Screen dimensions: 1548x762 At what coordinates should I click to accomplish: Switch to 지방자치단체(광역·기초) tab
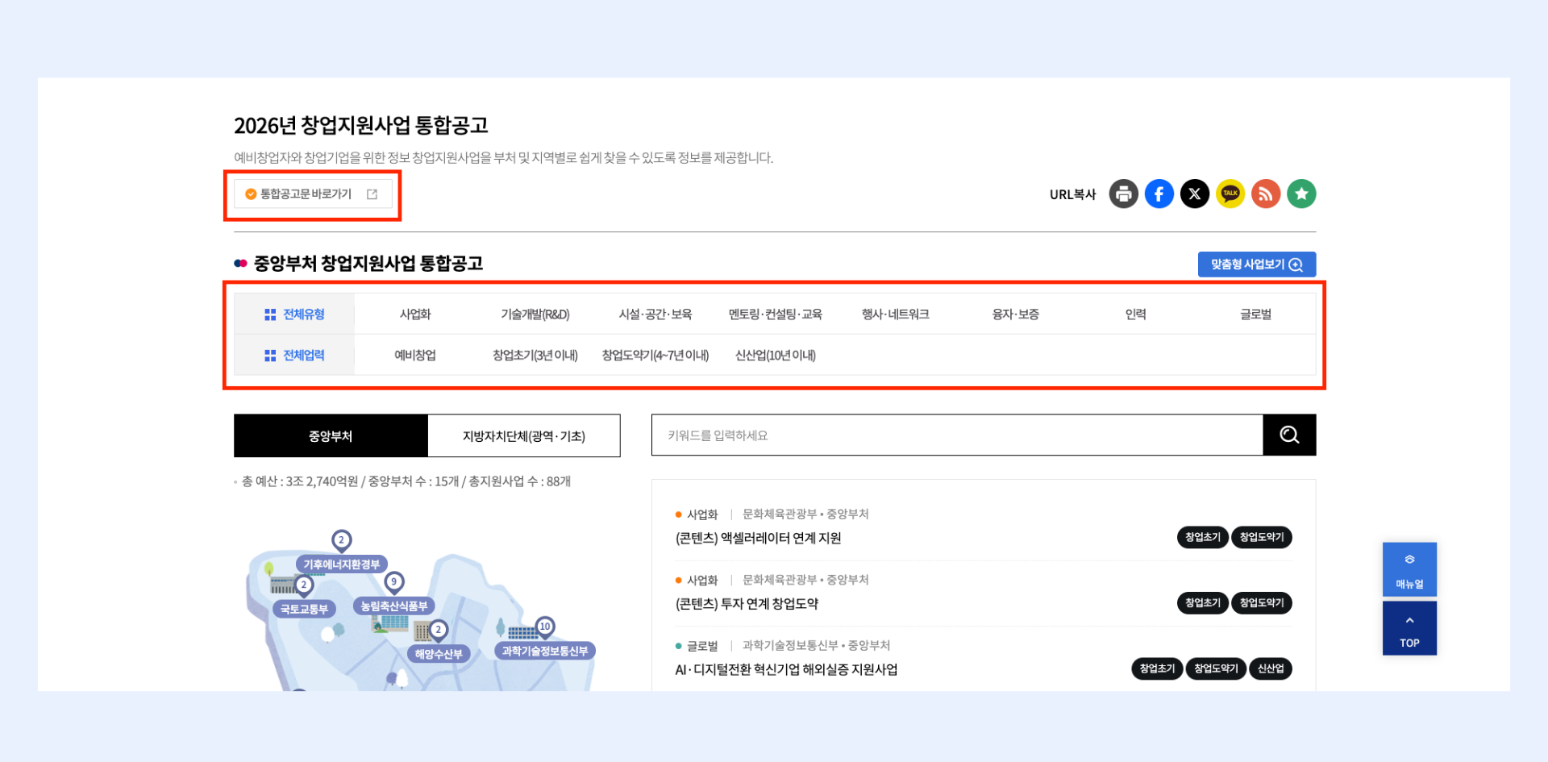[x=523, y=436]
